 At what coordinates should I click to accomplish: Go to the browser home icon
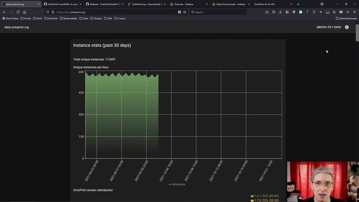click(25, 12)
